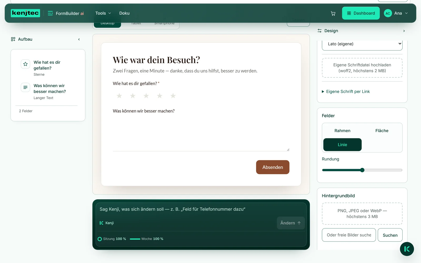
Task: Open the Tools dropdown menu
Action: (103, 13)
